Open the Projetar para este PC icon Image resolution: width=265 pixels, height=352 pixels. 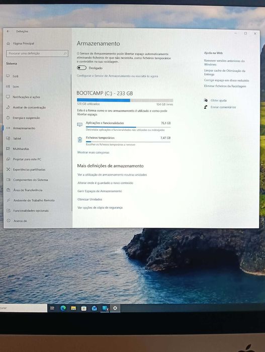(x=9, y=159)
